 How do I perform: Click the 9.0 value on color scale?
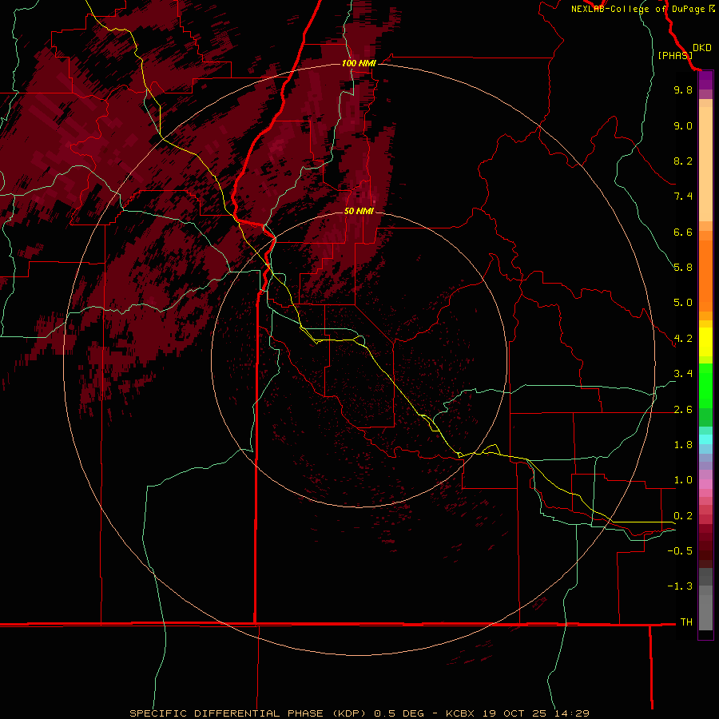[x=683, y=125]
